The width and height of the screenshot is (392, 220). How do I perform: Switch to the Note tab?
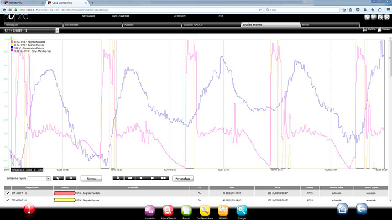330,25
